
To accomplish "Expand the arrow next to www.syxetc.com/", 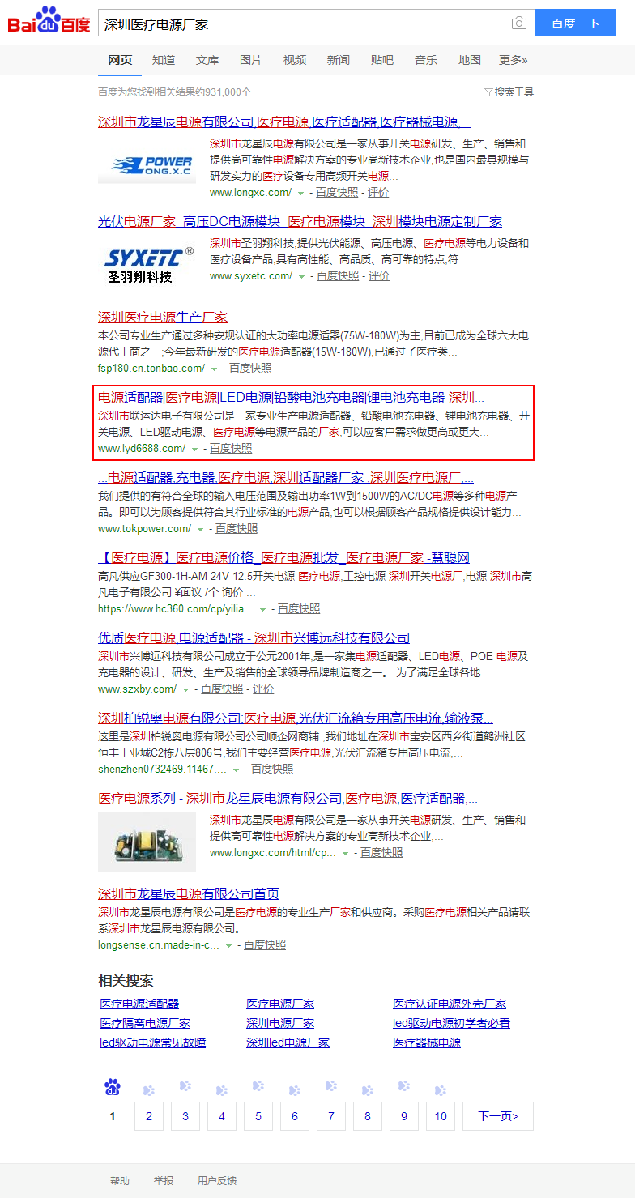I will click(302, 276).
